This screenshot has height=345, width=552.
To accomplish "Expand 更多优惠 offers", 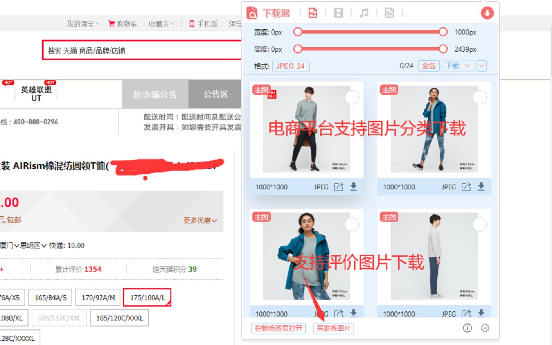I will [x=200, y=220].
